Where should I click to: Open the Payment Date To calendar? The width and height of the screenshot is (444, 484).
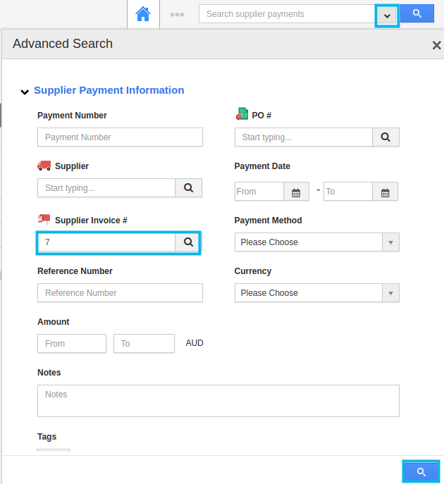385,192
